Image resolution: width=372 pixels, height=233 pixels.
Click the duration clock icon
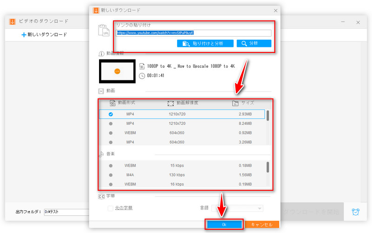click(x=142, y=76)
